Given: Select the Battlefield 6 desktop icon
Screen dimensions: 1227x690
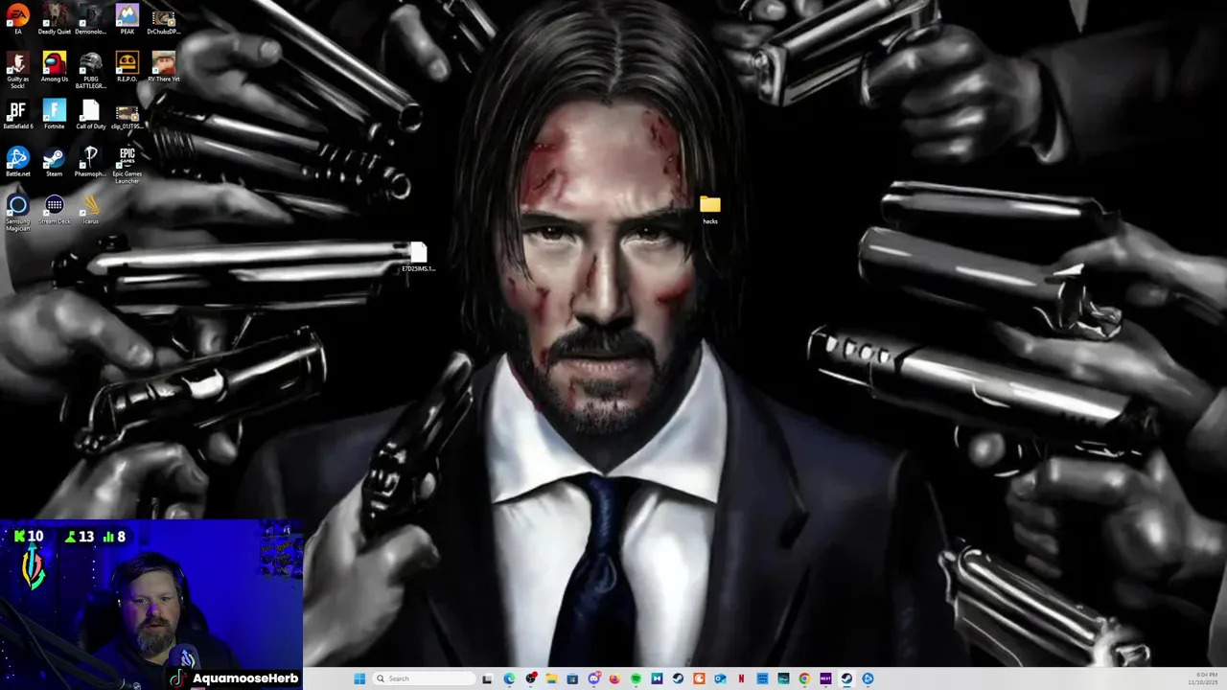Looking at the screenshot, I should pos(18,115).
